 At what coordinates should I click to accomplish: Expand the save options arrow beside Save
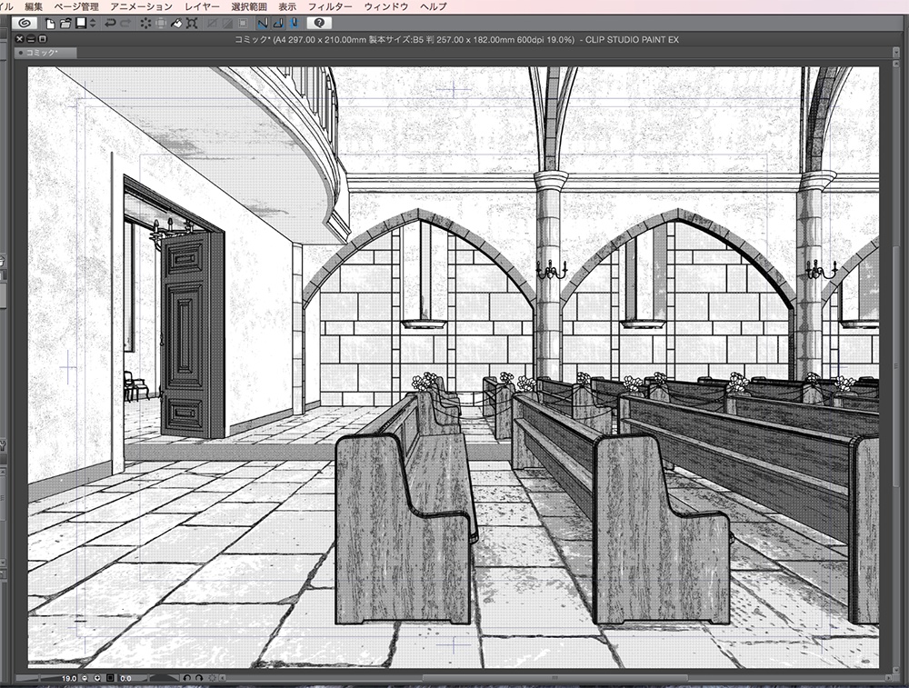[x=92, y=23]
